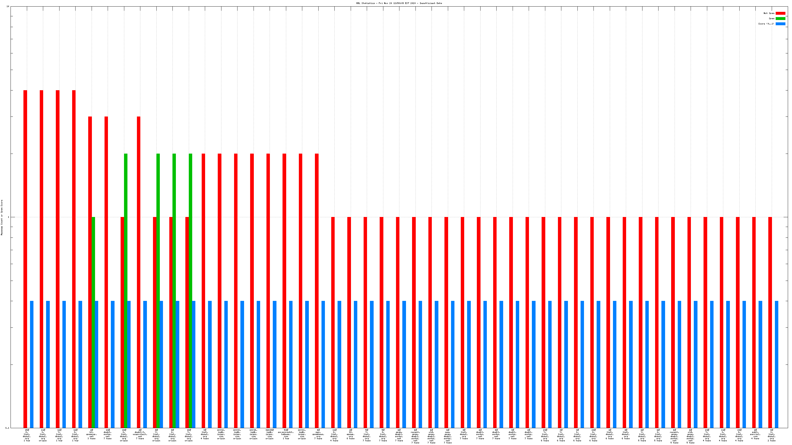Click the Y-axis tick label 10 at top

point(8,7)
